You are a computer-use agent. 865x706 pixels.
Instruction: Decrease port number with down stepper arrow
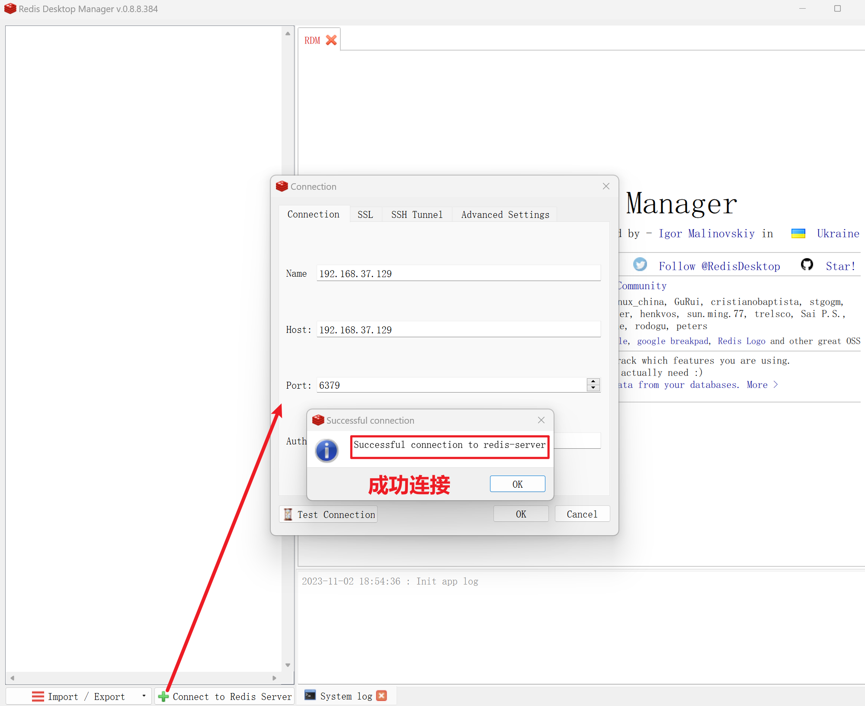tap(593, 388)
